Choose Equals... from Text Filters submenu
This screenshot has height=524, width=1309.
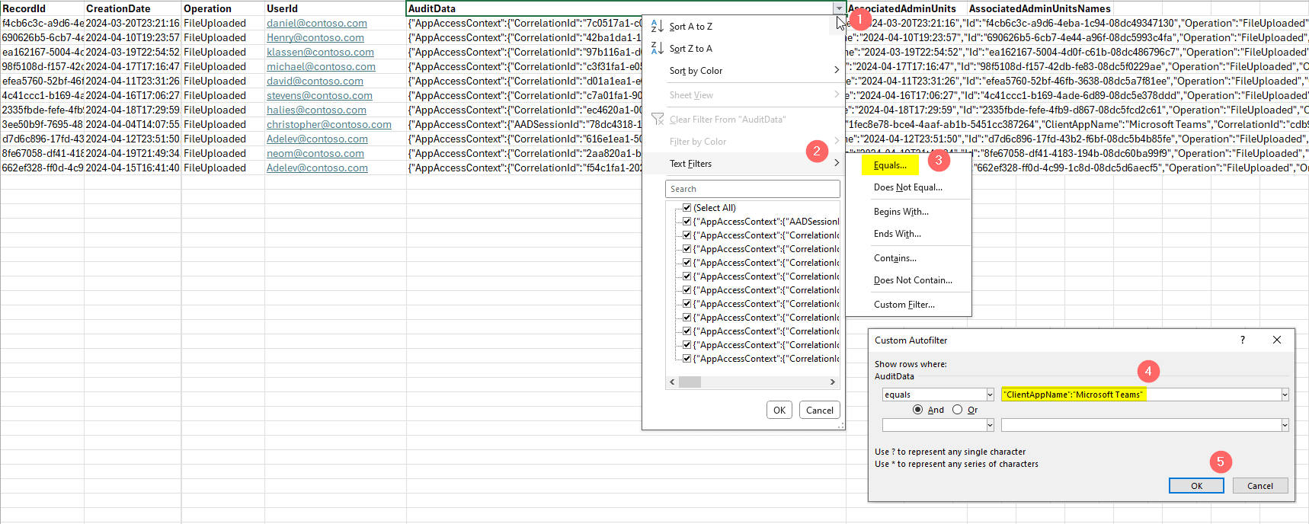pyautogui.click(x=890, y=165)
